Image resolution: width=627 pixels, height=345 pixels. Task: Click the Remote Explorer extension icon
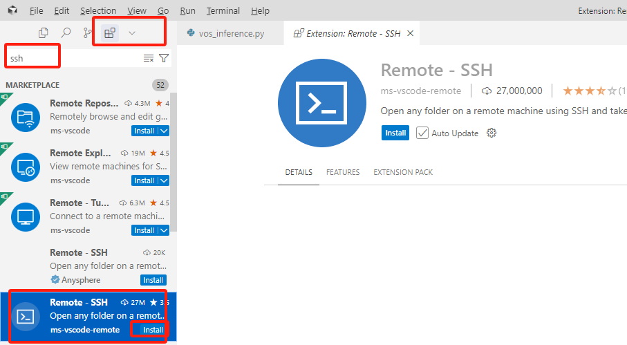(x=26, y=167)
